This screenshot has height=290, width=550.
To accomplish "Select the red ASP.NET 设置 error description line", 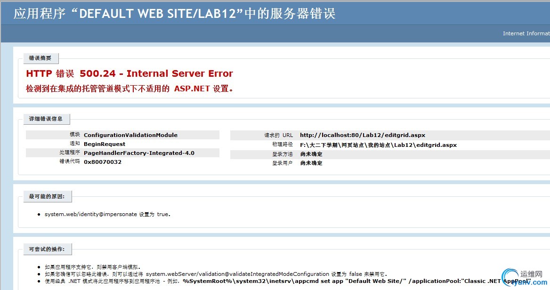I will tap(129, 89).
